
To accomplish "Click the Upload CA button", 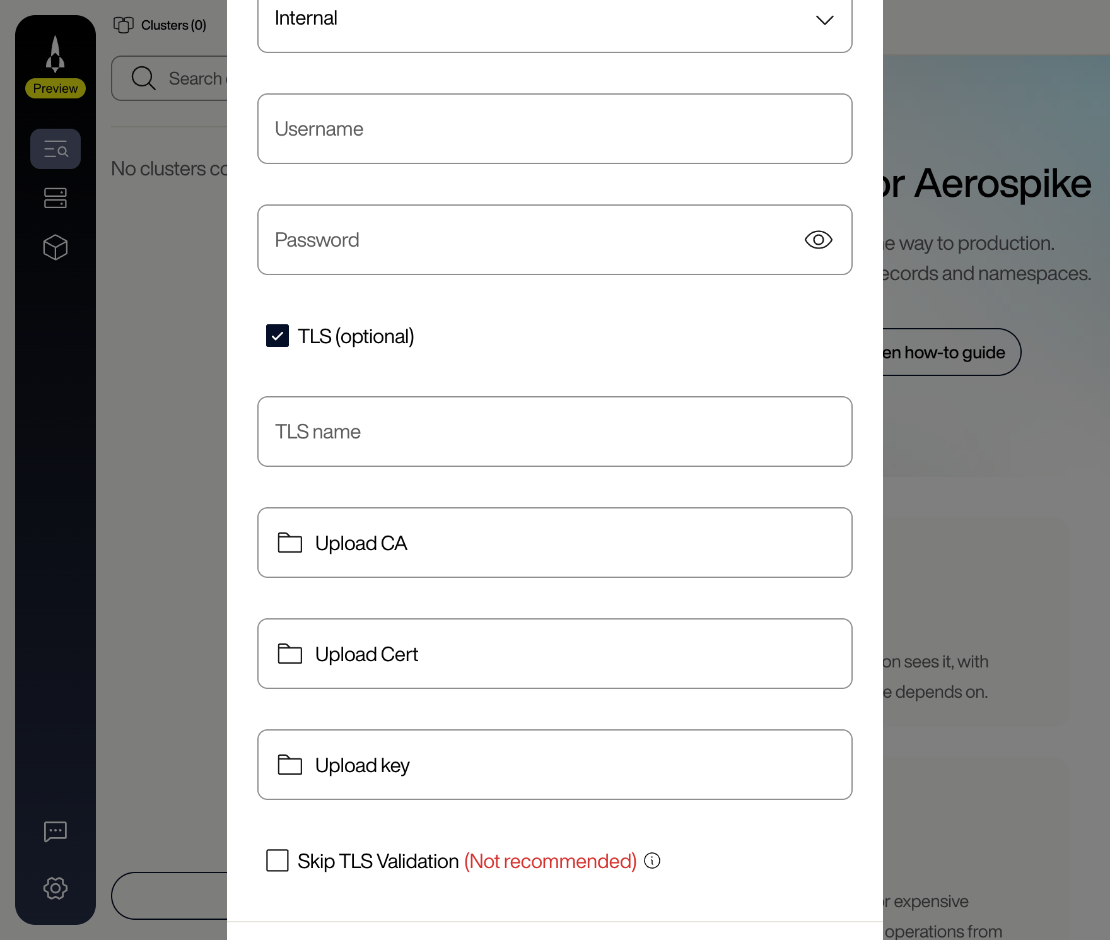I will [x=555, y=543].
